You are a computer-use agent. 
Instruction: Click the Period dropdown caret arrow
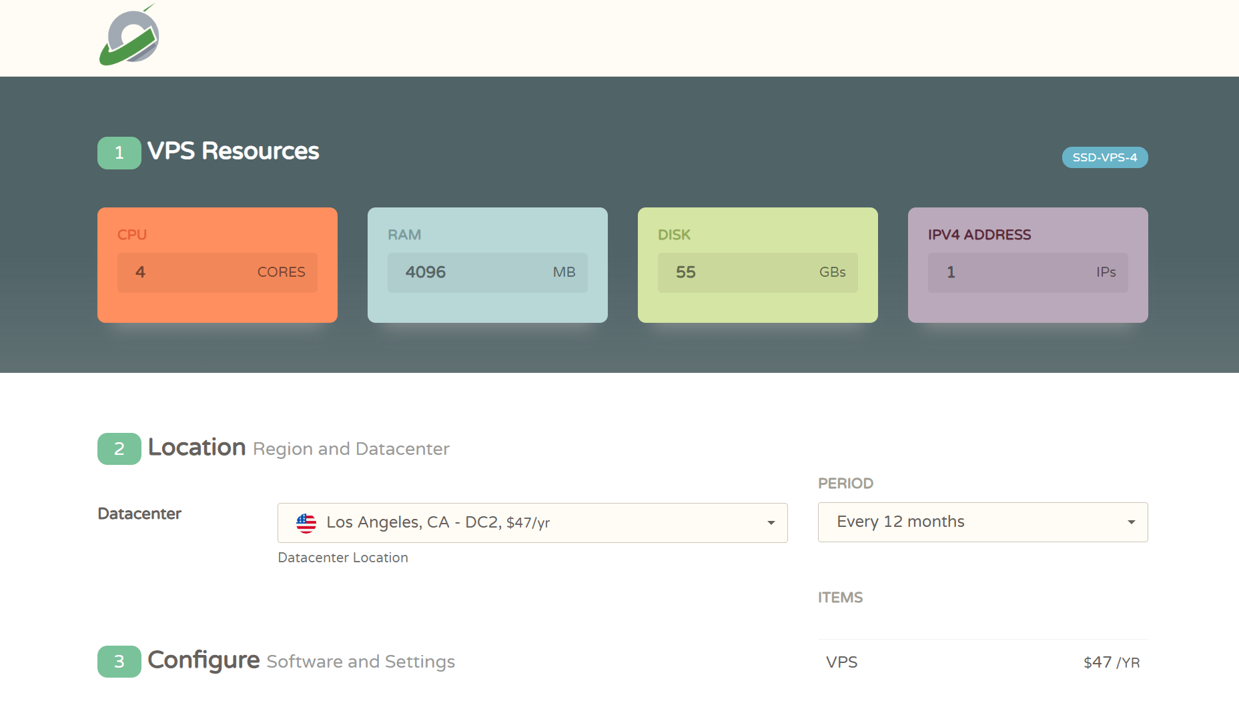pos(1131,522)
